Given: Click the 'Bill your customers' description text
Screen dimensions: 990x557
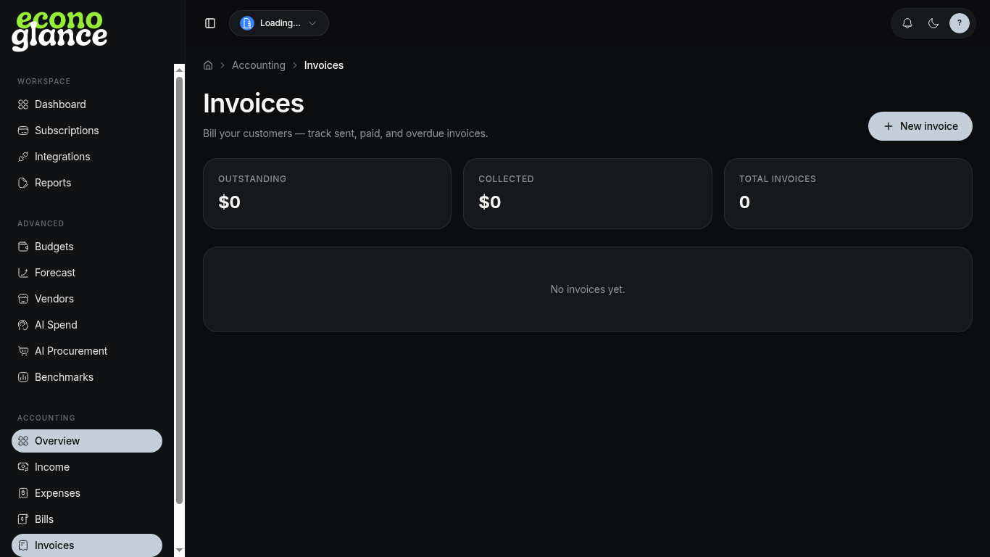Looking at the screenshot, I should [x=346, y=133].
